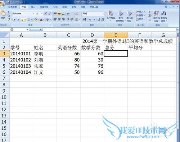Screen dimensions: 180x142
Task: Toggle Italic formatting
Action: (18, 19)
